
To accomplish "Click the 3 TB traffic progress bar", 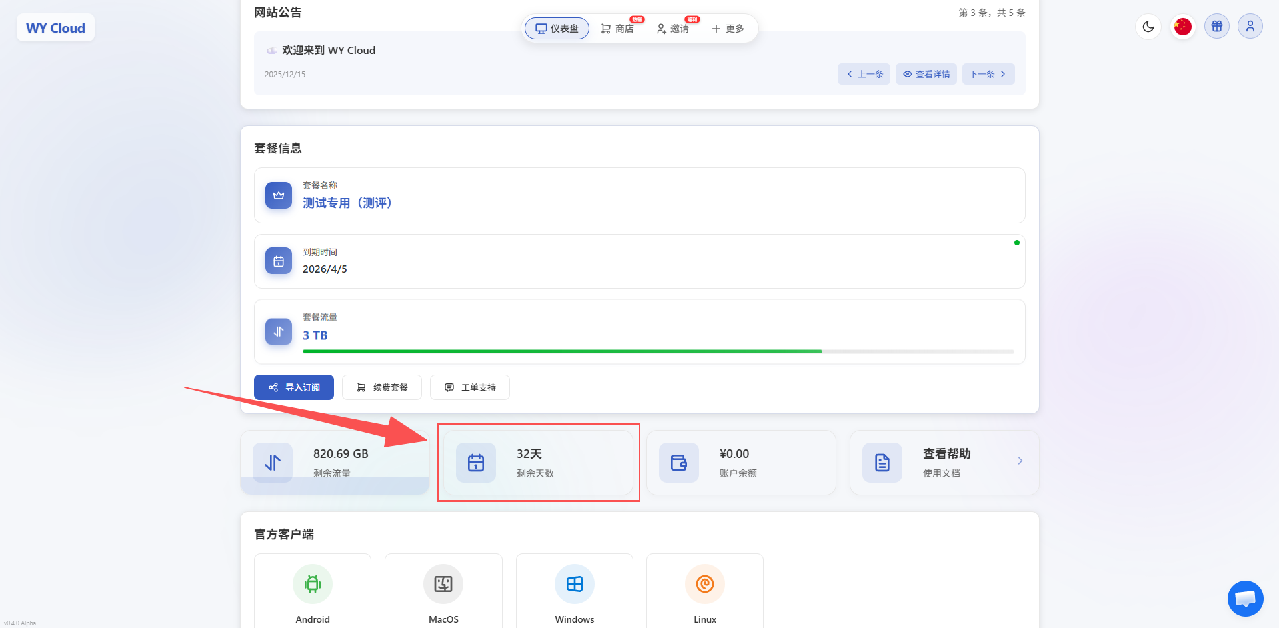I will pyautogui.click(x=658, y=351).
